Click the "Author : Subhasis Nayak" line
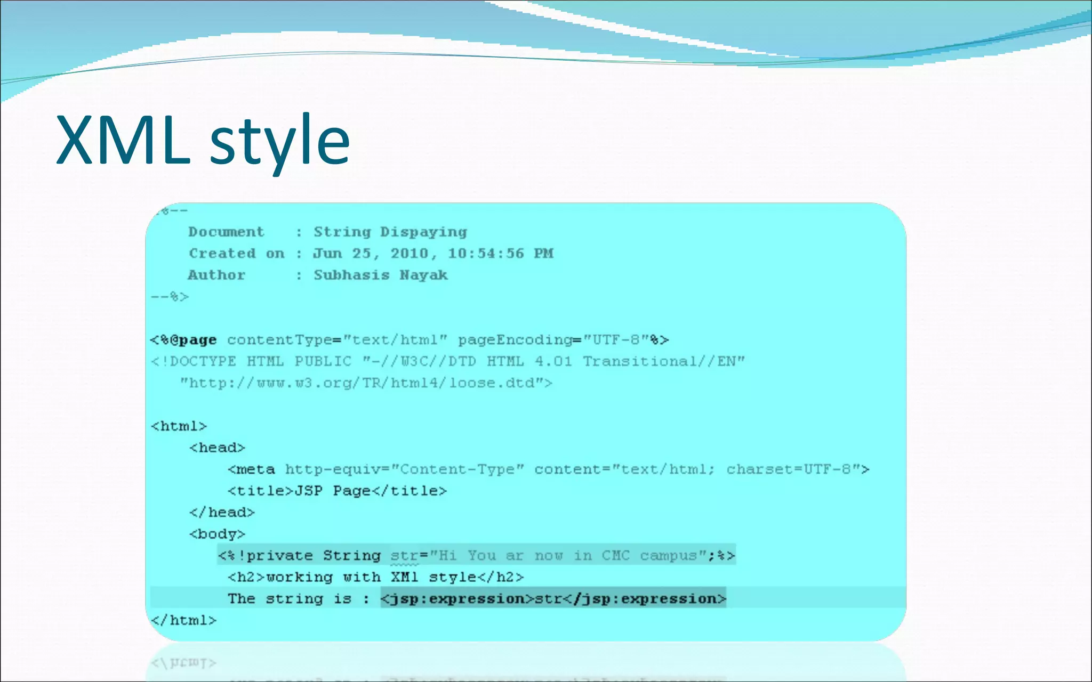 (x=318, y=275)
